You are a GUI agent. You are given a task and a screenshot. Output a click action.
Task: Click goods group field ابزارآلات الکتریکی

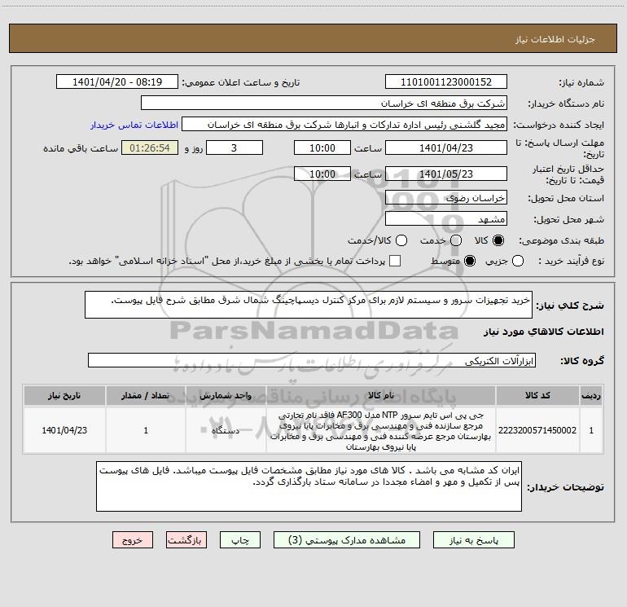(x=312, y=360)
